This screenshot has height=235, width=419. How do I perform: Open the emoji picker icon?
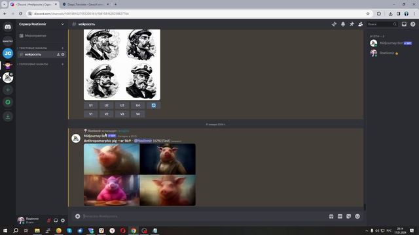(357, 216)
